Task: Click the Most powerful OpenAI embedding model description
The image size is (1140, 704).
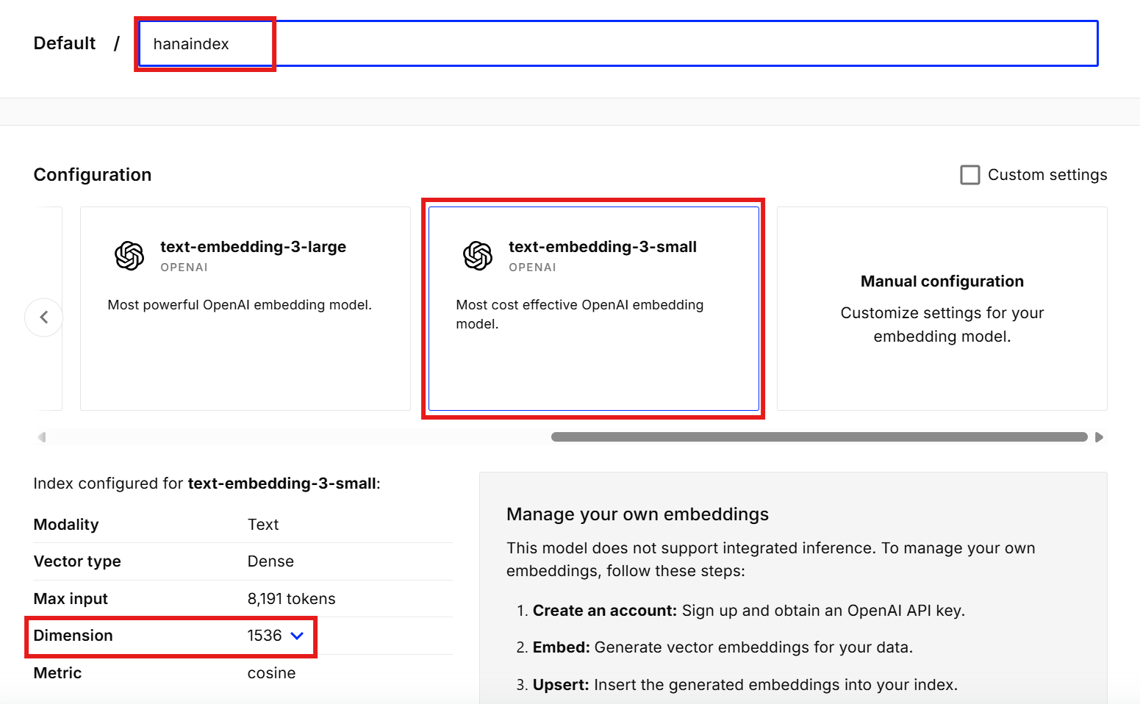Action: click(240, 305)
